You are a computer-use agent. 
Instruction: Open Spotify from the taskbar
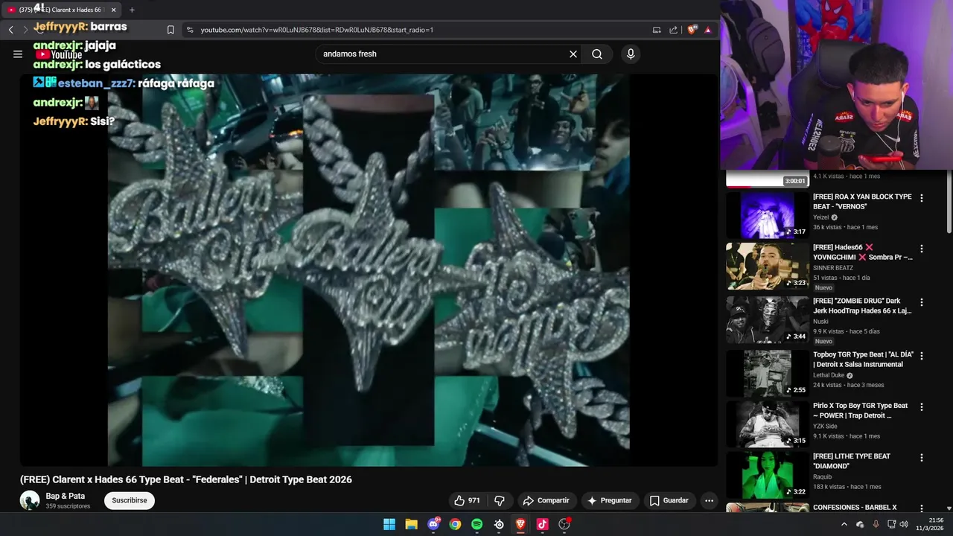[x=476, y=524]
